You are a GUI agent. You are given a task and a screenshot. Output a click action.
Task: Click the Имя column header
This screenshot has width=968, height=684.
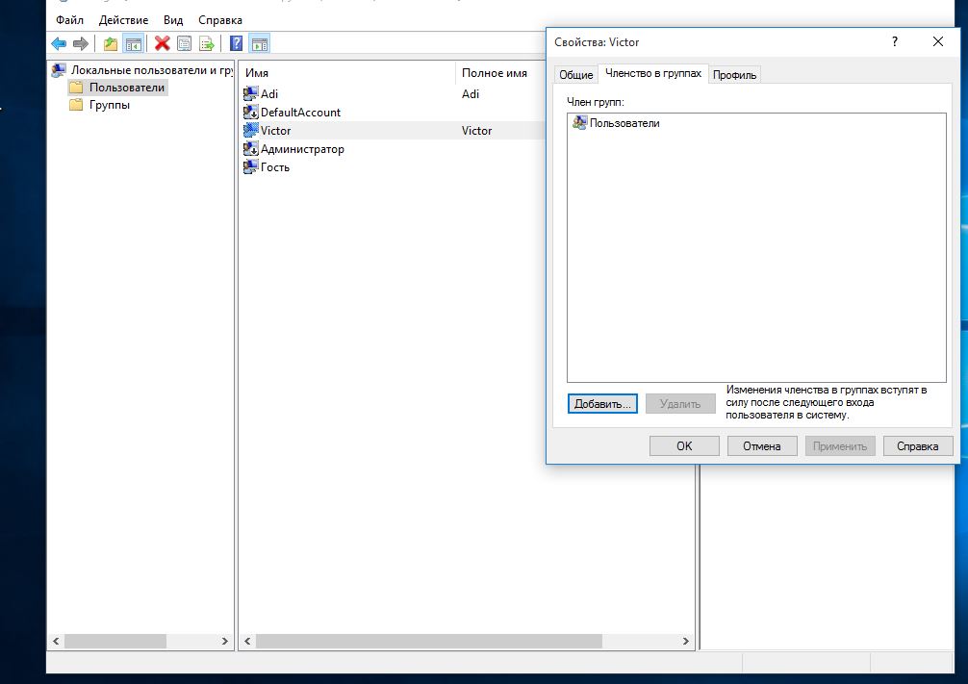click(x=257, y=73)
